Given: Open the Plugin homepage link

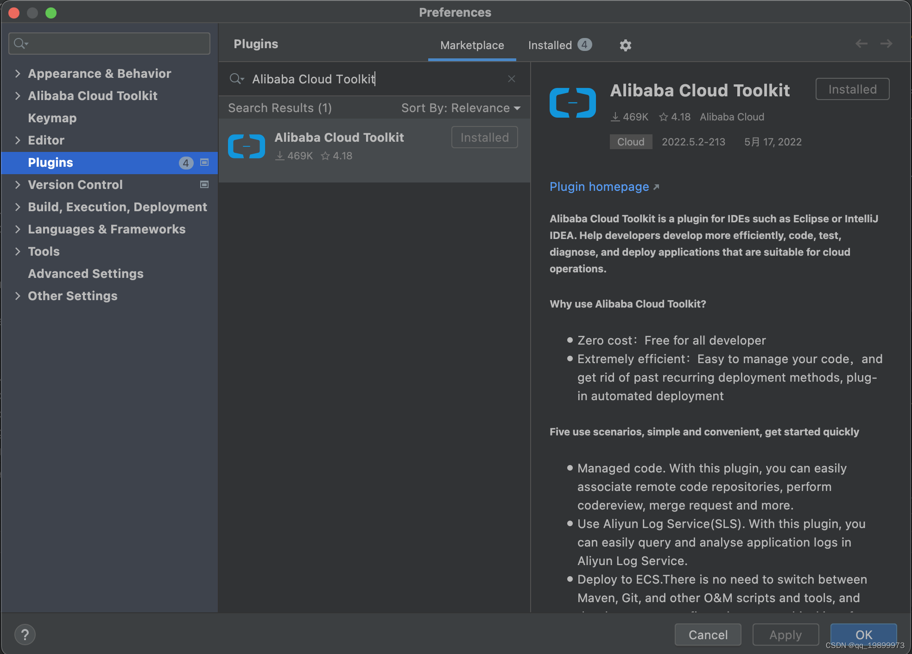Looking at the screenshot, I should click(599, 187).
